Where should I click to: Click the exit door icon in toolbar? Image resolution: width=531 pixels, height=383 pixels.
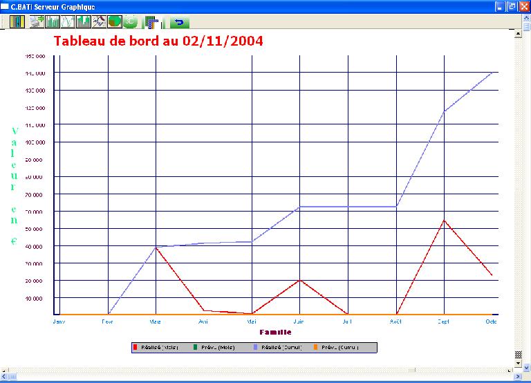(17, 21)
